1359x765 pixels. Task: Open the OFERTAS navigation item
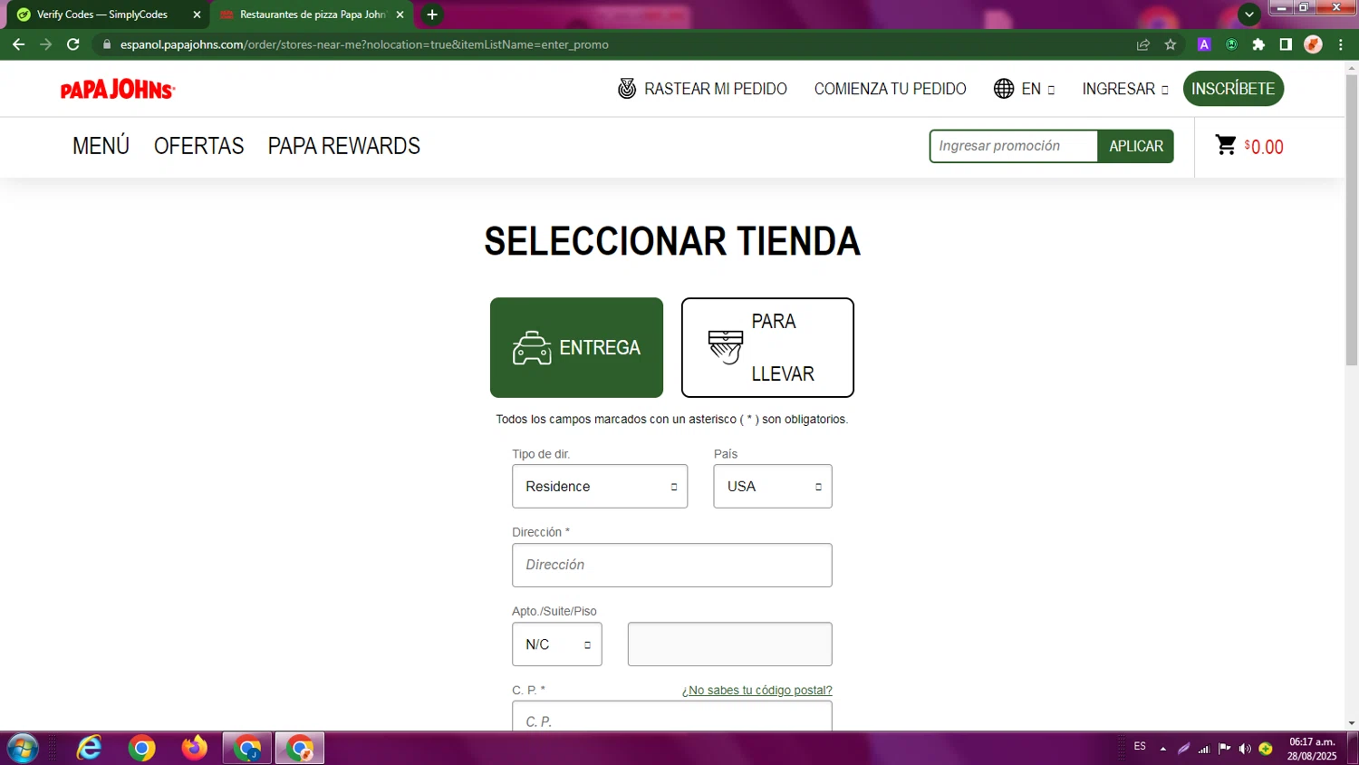(199, 146)
